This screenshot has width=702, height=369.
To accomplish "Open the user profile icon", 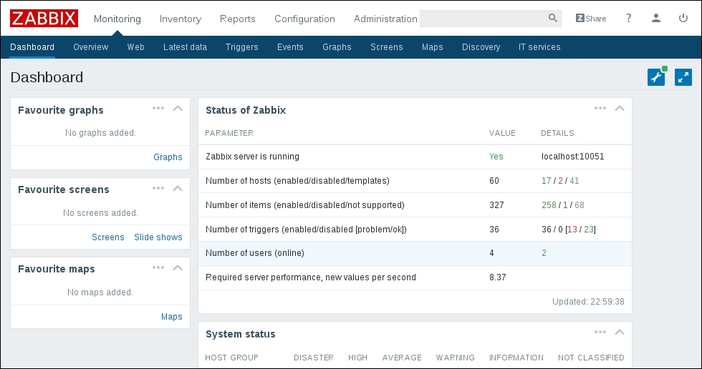I will (656, 19).
